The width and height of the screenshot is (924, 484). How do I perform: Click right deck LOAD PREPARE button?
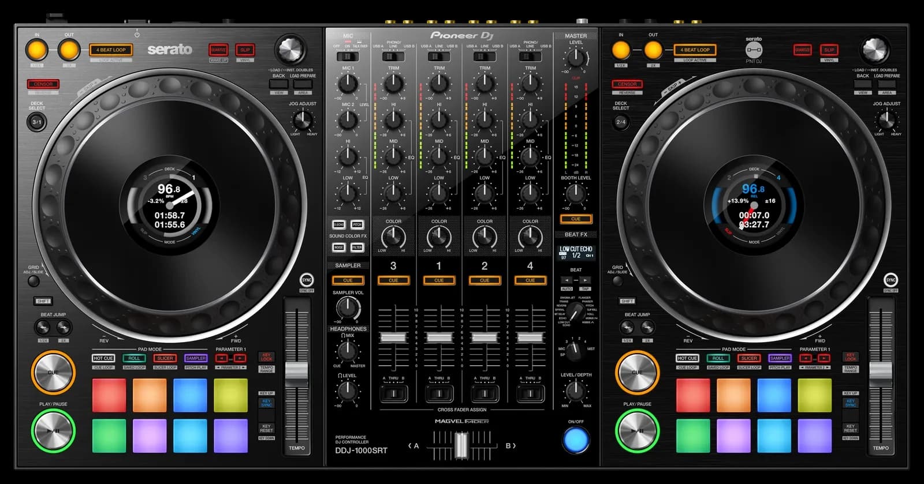[886, 84]
